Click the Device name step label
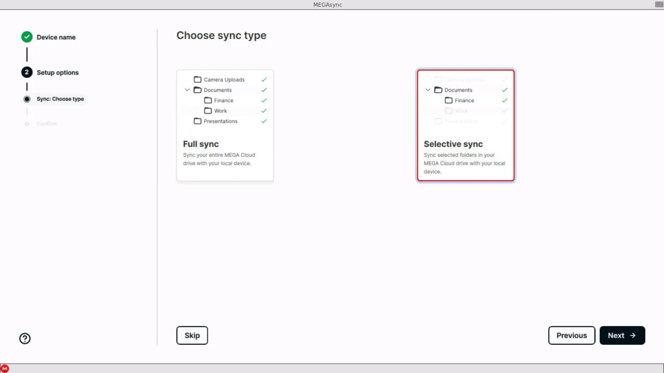The height and width of the screenshot is (373, 664). click(x=56, y=37)
